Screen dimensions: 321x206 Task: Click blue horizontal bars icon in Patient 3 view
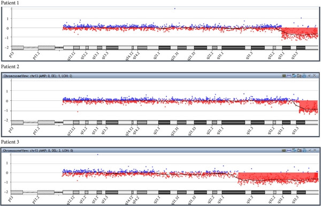pos(289,150)
